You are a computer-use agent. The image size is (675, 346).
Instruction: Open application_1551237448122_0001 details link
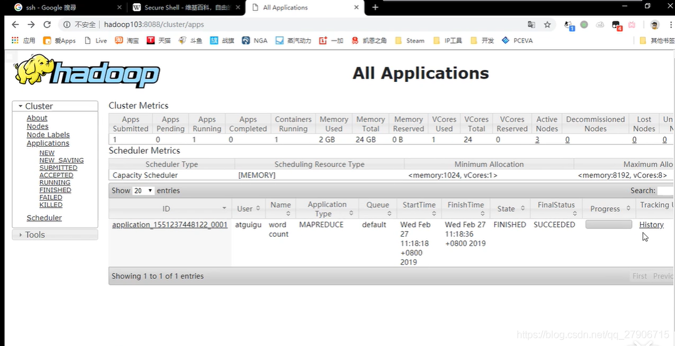tap(170, 225)
